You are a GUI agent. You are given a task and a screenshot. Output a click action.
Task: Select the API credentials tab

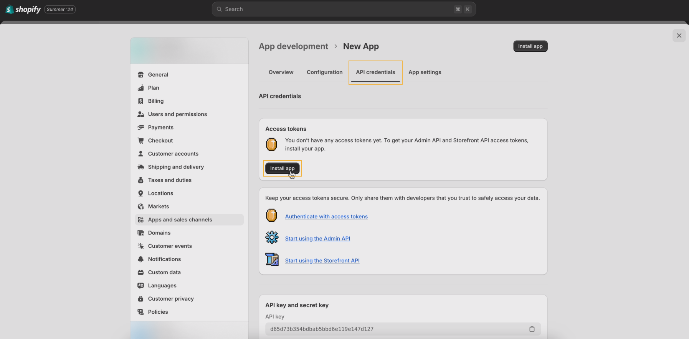375,72
